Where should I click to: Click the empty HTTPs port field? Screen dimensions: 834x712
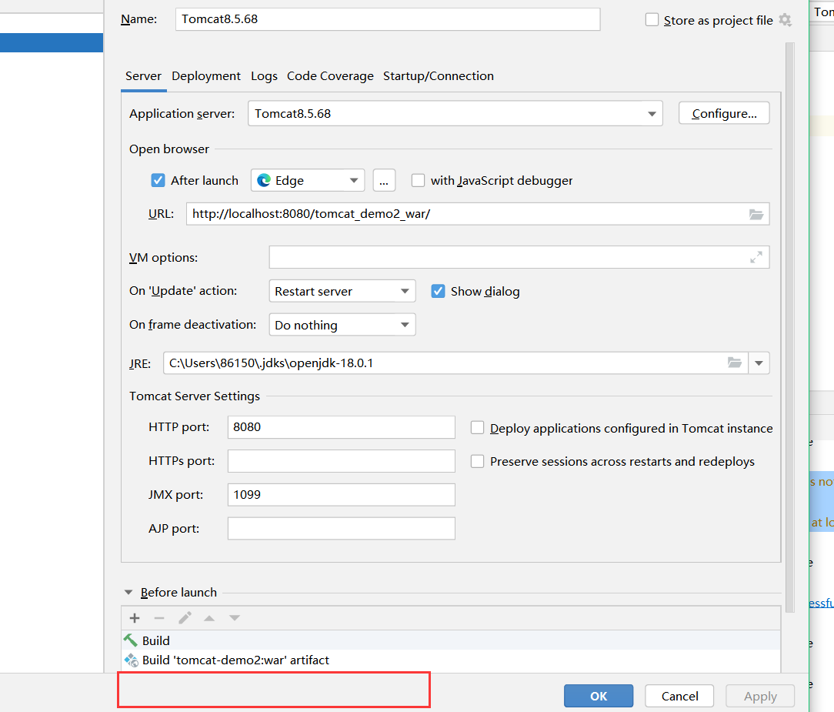coord(342,461)
